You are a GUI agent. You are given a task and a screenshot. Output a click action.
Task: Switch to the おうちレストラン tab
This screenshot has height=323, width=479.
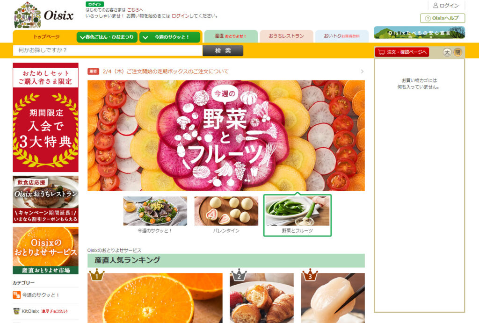(286, 36)
